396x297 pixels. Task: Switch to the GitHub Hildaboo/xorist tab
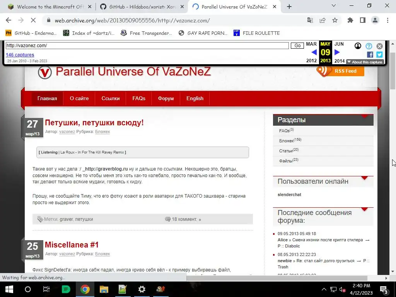pos(142,7)
